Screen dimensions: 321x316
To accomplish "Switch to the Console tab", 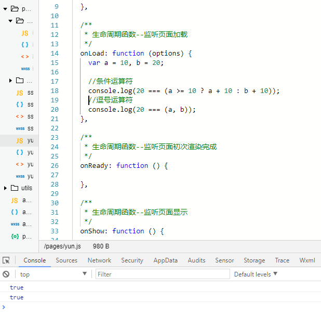I will click(35, 260).
